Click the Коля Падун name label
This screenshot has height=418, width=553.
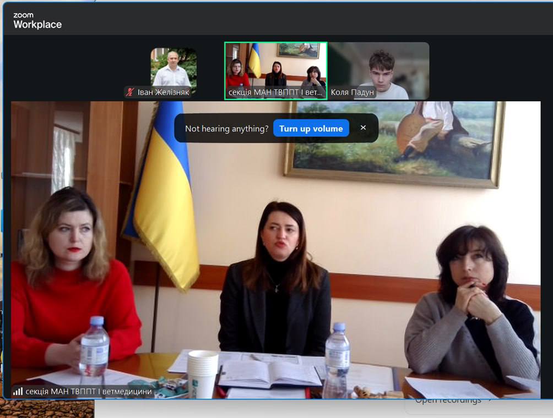[x=353, y=92]
